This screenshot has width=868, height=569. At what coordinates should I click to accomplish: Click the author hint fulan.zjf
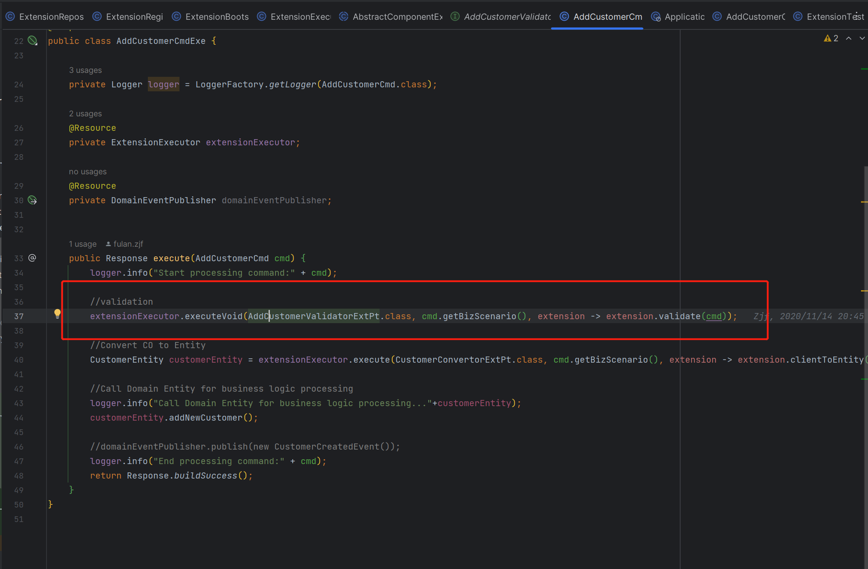tap(125, 244)
